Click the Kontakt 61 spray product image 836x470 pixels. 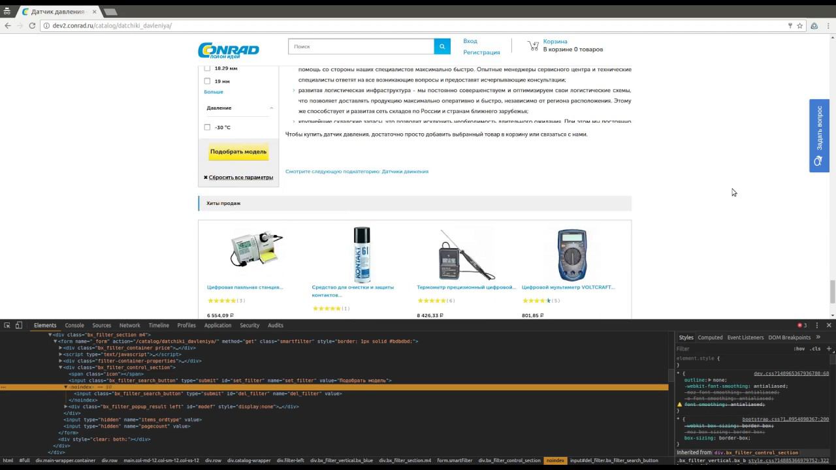pyautogui.click(x=361, y=254)
